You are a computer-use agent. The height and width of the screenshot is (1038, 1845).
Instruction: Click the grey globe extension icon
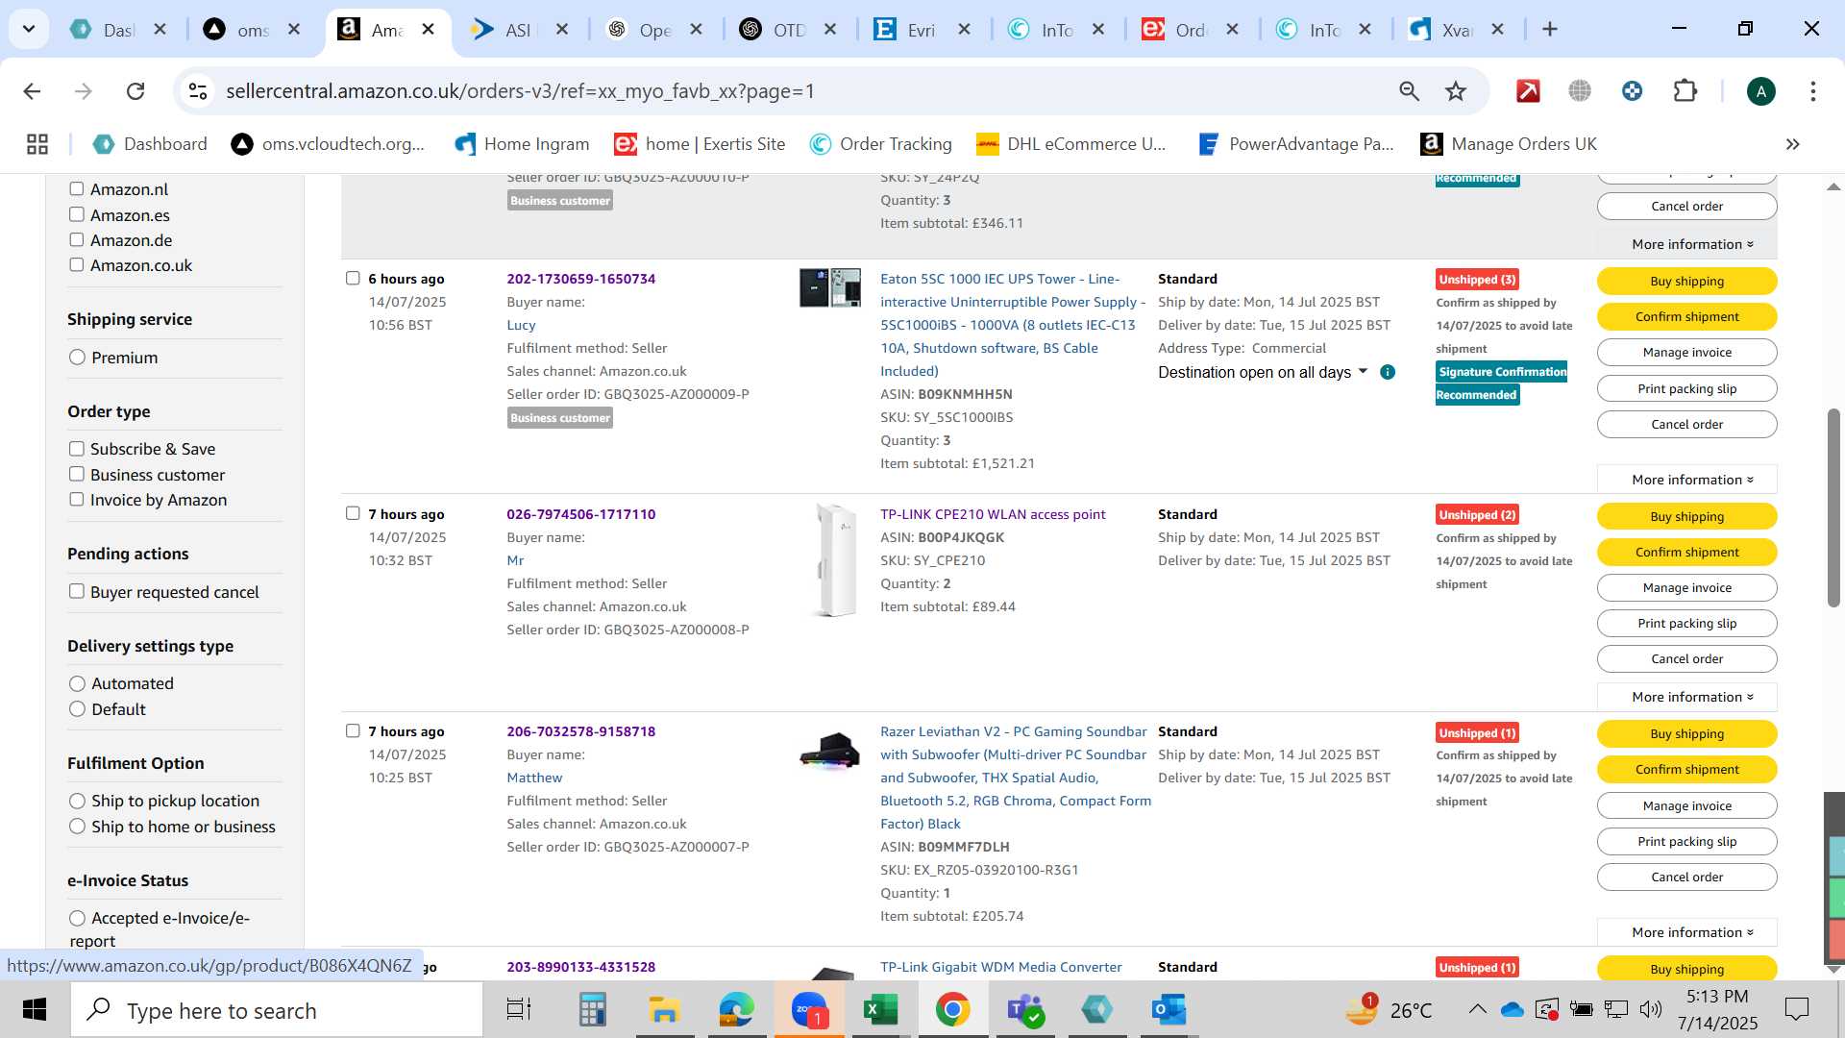pyautogui.click(x=1580, y=91)
